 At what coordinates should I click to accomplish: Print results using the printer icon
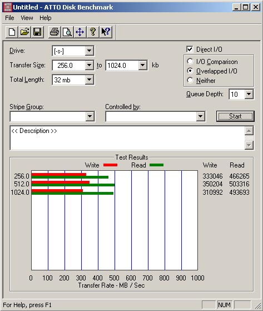coord(54,32)
